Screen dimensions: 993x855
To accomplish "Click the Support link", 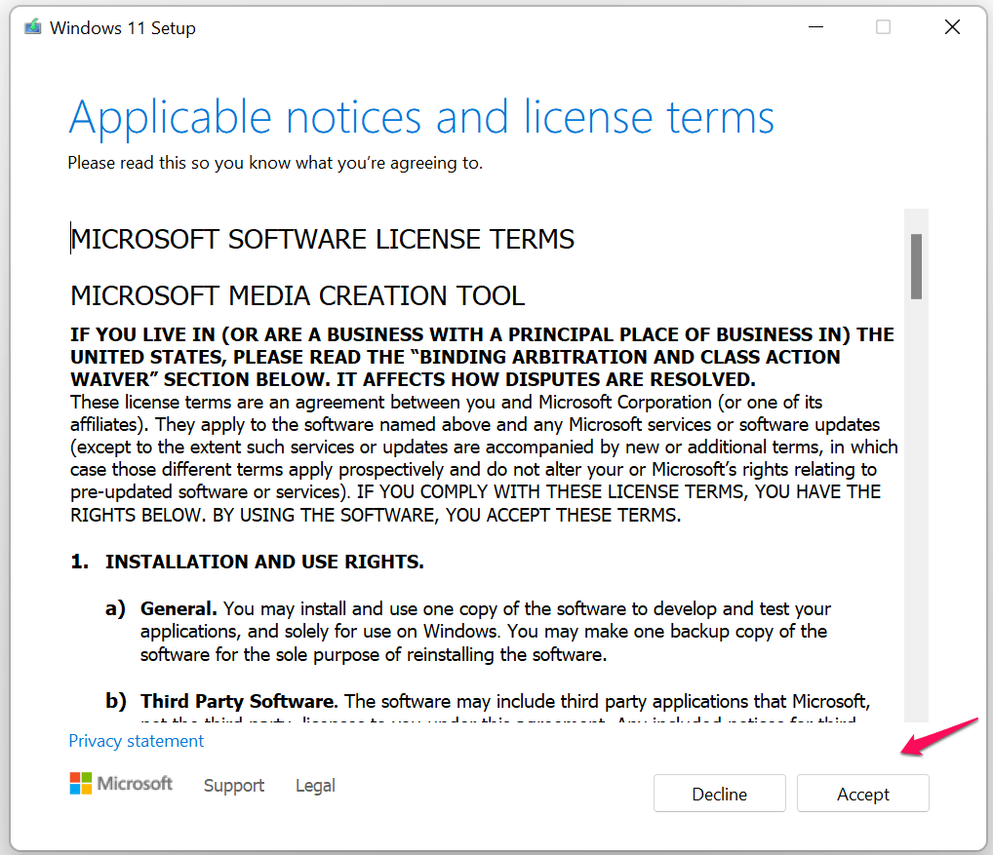I will pos(233,785).
